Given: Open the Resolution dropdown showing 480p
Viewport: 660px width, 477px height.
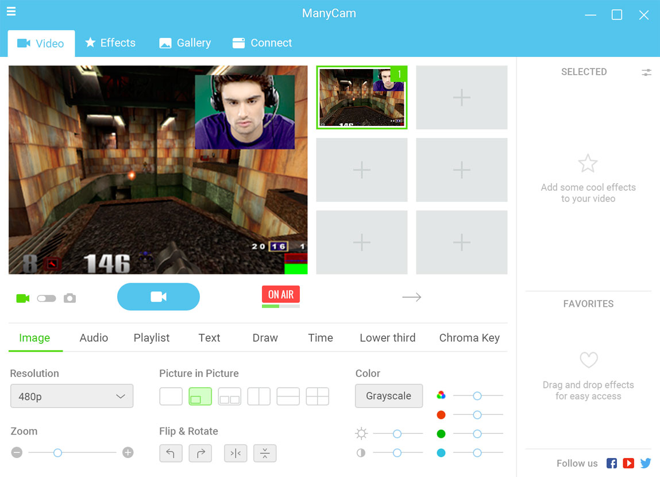Looking at the screenshot, I should [71, 396].
